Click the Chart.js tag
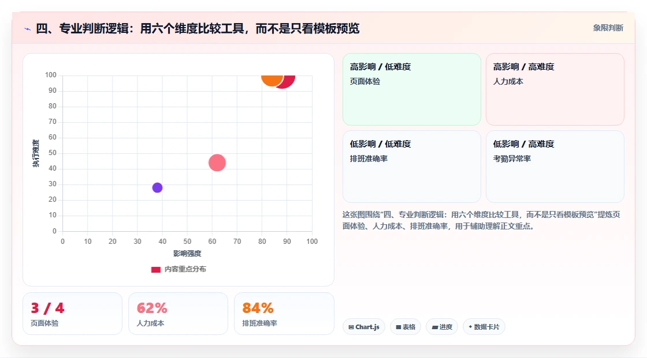The image size is (647, 358). (364, 327)
